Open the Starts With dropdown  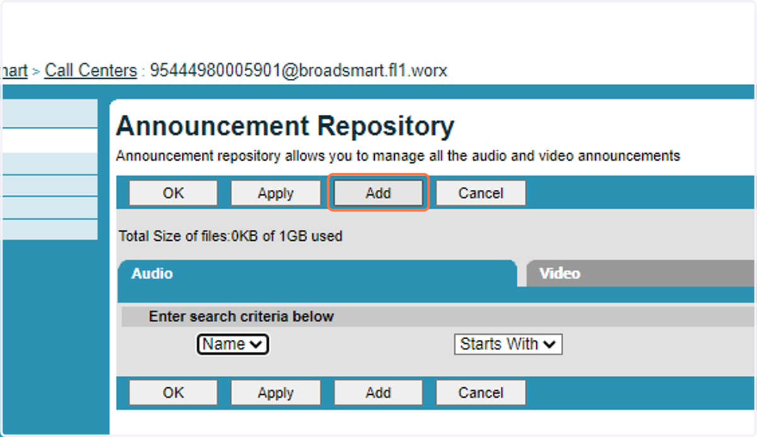508,344
